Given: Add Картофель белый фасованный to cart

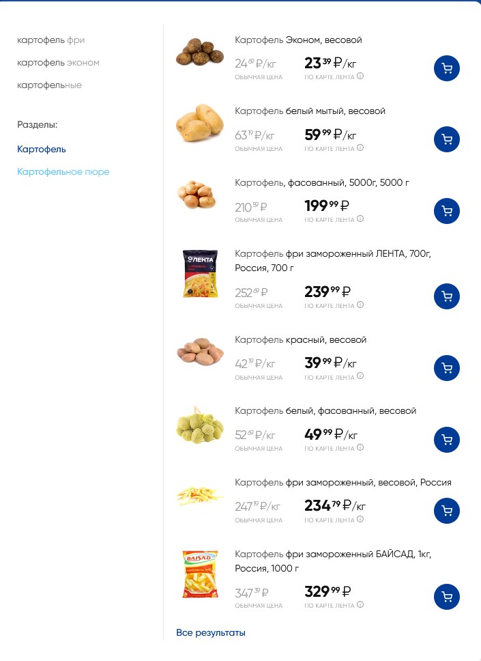Looking at the screenshot, I should (446, 440).
